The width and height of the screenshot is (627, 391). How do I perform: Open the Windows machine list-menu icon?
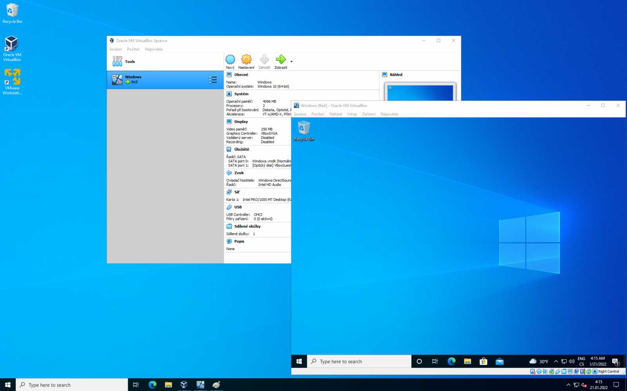213,80
